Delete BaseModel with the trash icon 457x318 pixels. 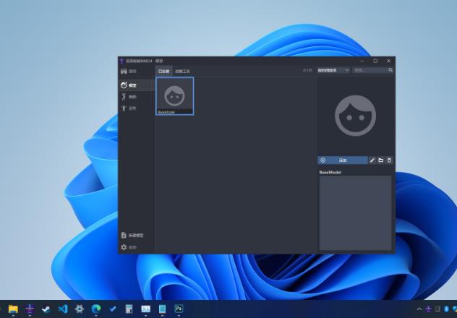389,160
